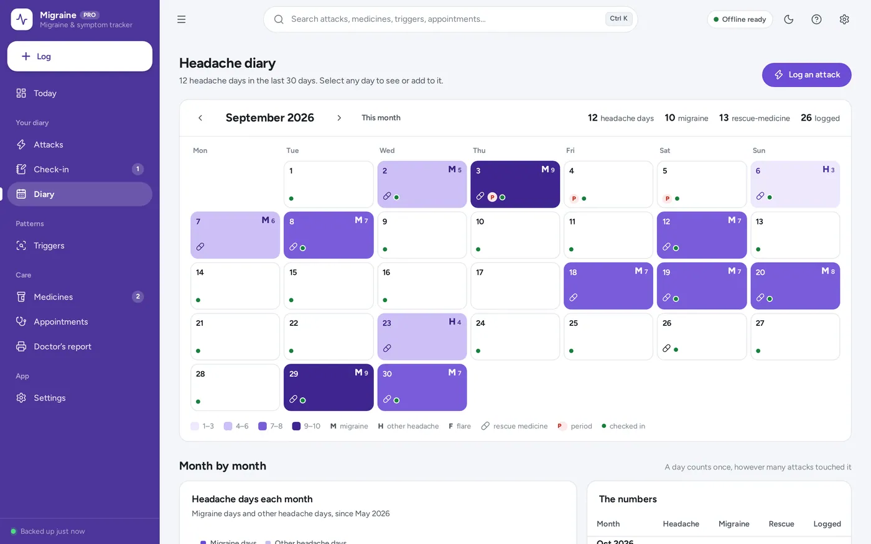Click the Ctrl K shortcut hint
871x544 pixels.
pos(618,19)
